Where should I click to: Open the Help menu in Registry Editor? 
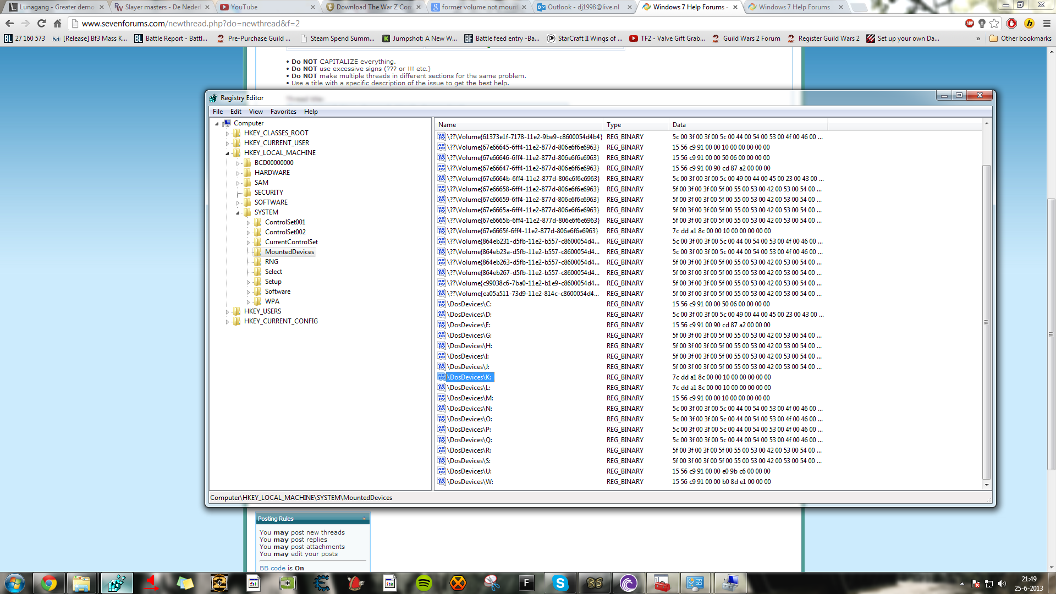click(x=311, y=112)
